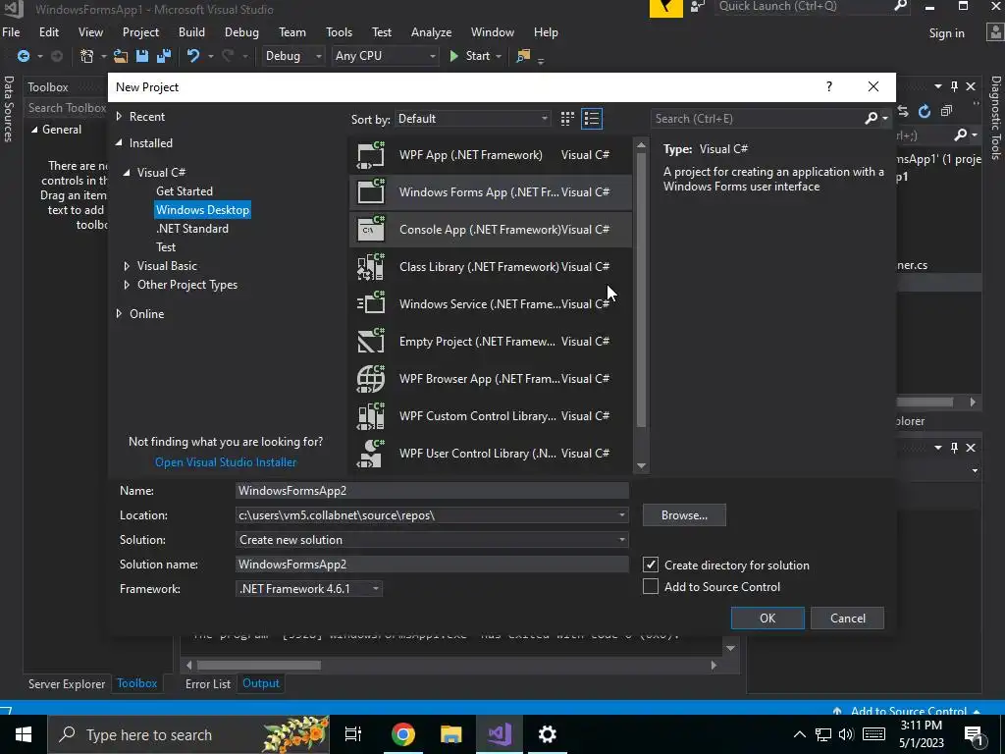Open Visual Studio Installer link
The height and width of the screenshot is (754, 1005).
click(226, 462)
